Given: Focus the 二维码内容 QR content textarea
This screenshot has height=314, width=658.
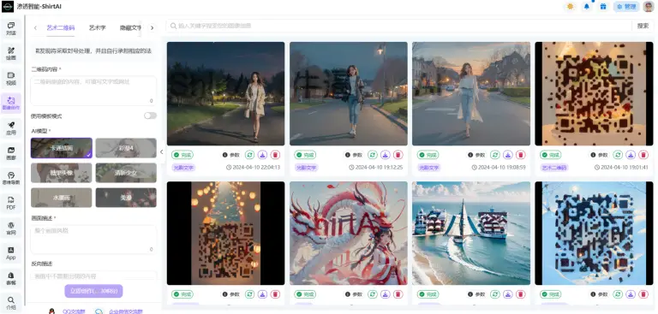Looking at the screenshot, I should [93, 91].
